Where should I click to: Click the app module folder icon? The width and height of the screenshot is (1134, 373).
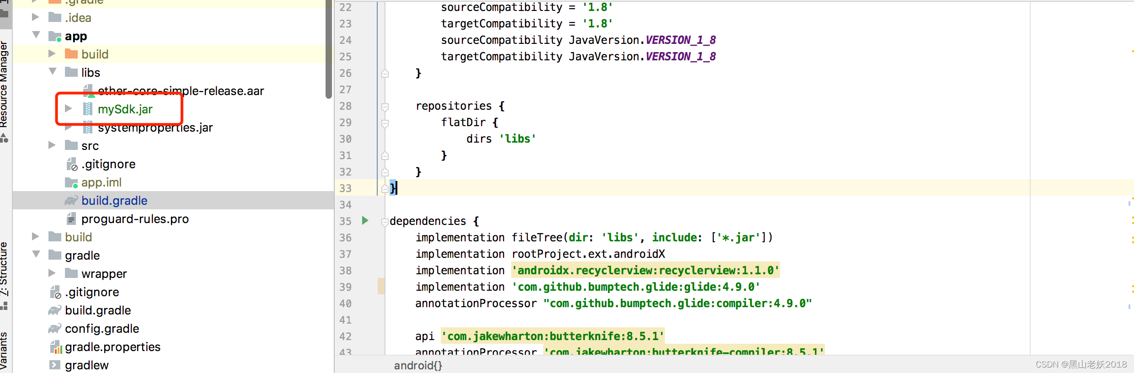[55, 36]
